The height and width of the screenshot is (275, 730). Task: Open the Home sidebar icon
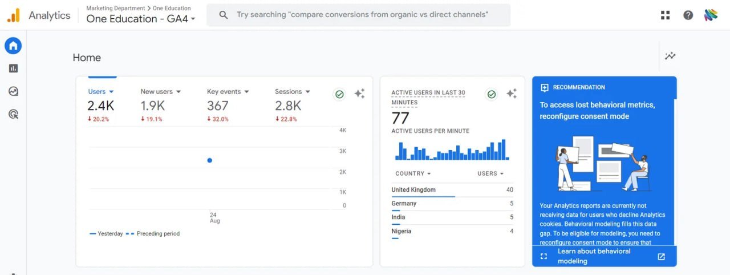pyautogui.click(x=13, y=46)
